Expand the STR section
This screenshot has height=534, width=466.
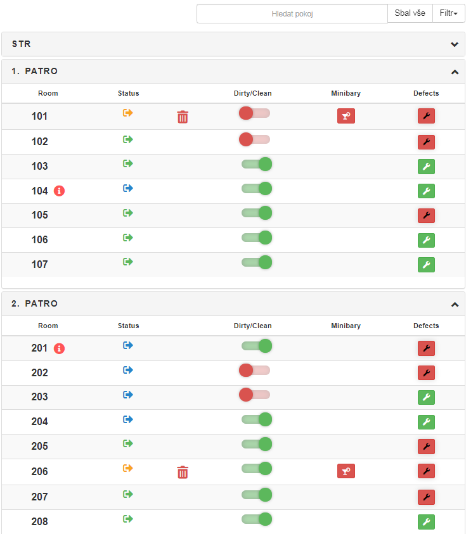[x=454, y=44]
